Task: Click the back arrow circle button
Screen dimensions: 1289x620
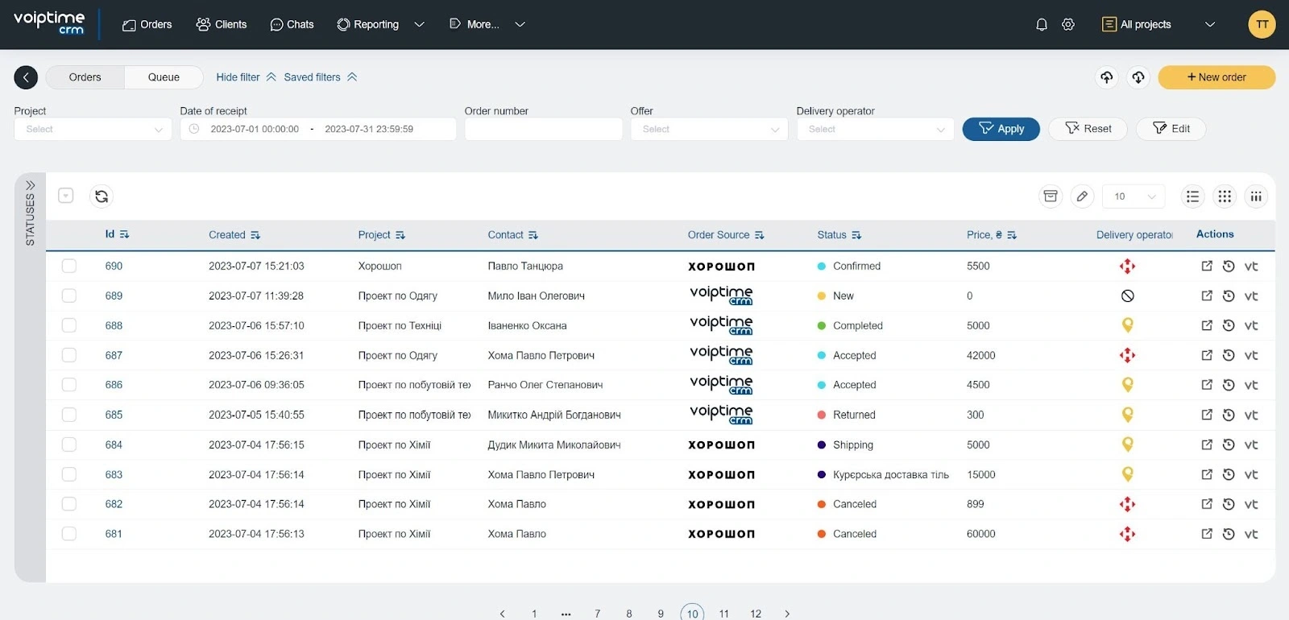Action: (26, 77)
